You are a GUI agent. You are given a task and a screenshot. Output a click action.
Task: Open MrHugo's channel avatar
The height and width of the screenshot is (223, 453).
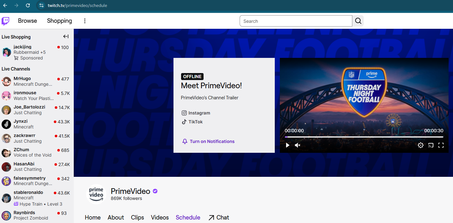pos(6,81)
